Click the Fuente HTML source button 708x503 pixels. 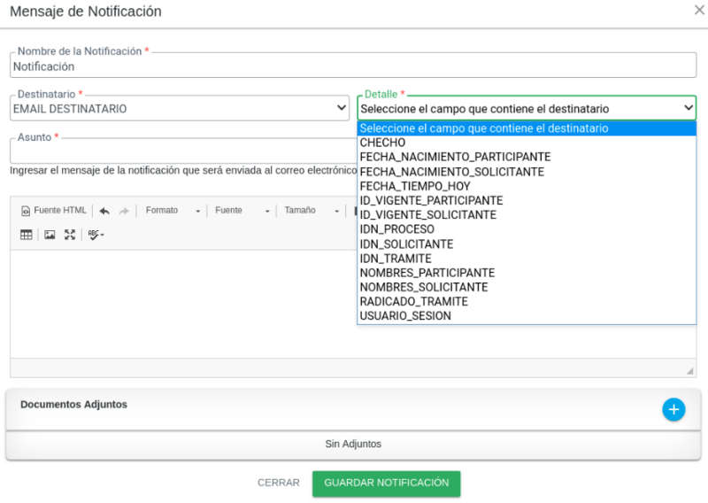click(x=54, y=211)
